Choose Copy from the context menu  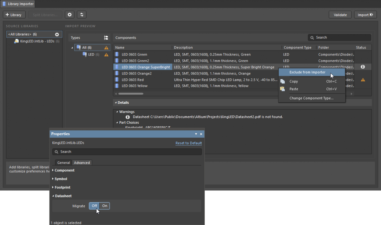pos(311,81)
